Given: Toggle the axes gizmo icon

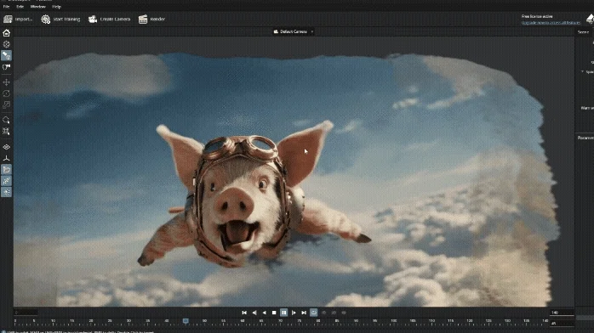Looking at the screenshot, I should tap(7, 158).
